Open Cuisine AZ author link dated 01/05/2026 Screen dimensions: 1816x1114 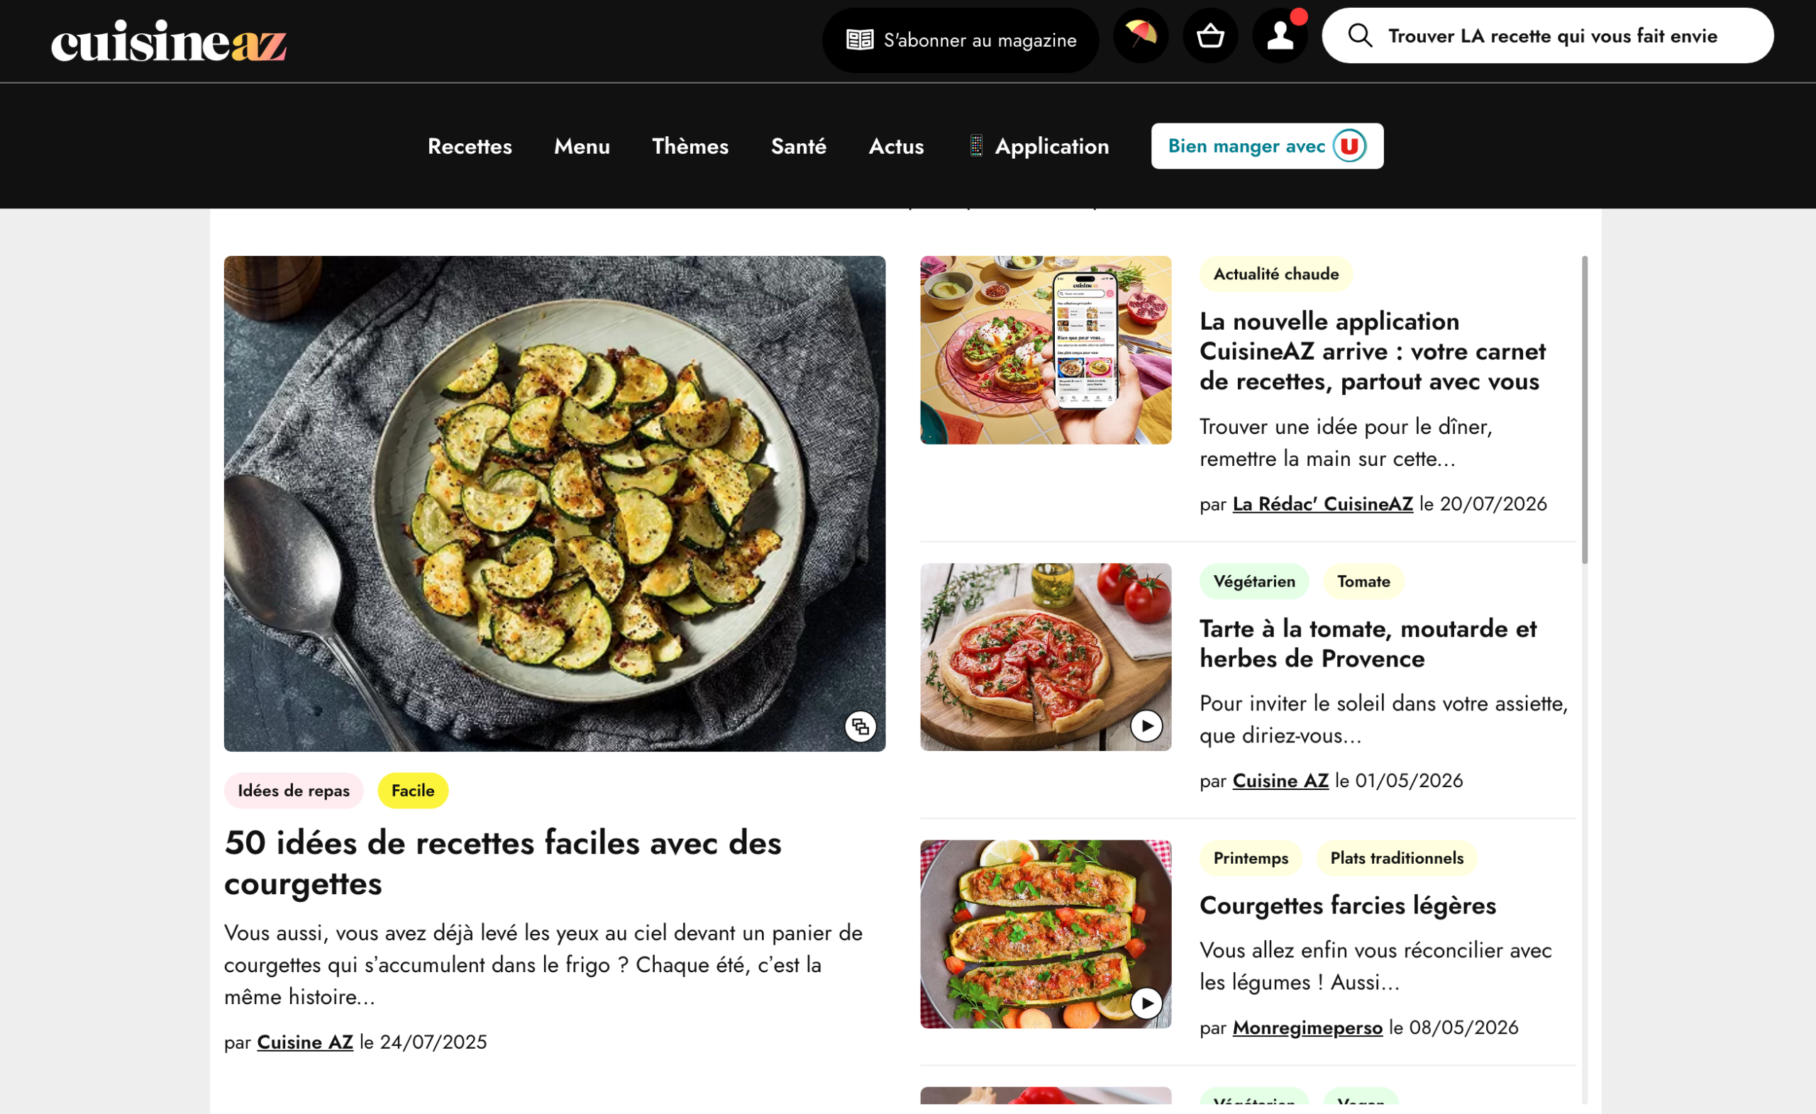[1280, 781]
